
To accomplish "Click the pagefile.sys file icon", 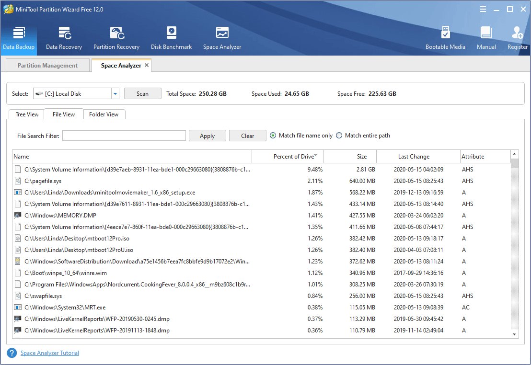I will pos(18,181).
